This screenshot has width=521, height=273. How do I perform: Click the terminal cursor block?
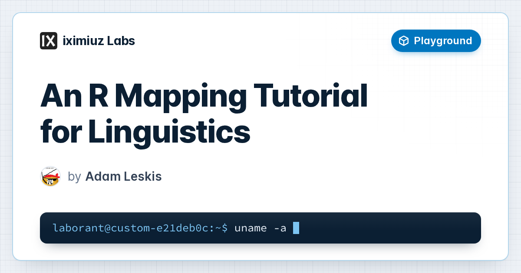pos(296,227)
